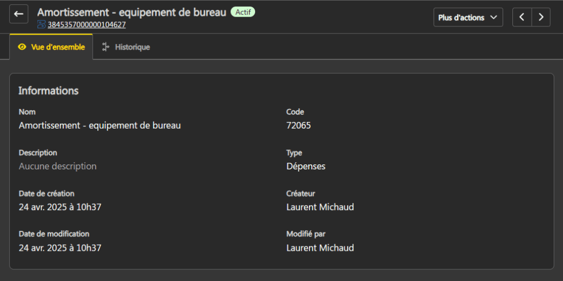Screen dimensions: 563x281
Task: Click the back arrow button
Action: 19,14
